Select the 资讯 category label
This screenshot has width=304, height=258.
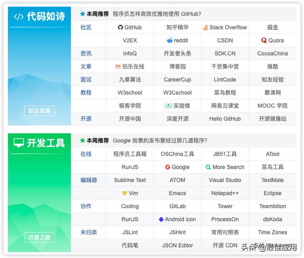pyautogui.click(x=86, y=54)
